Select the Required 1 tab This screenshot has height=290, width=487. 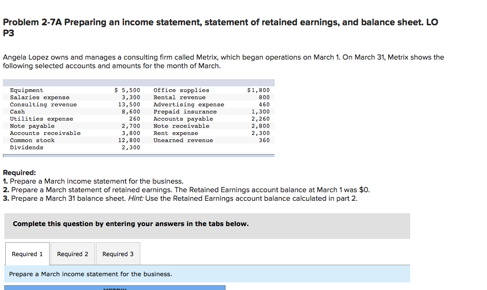click(x=27, y=253)
